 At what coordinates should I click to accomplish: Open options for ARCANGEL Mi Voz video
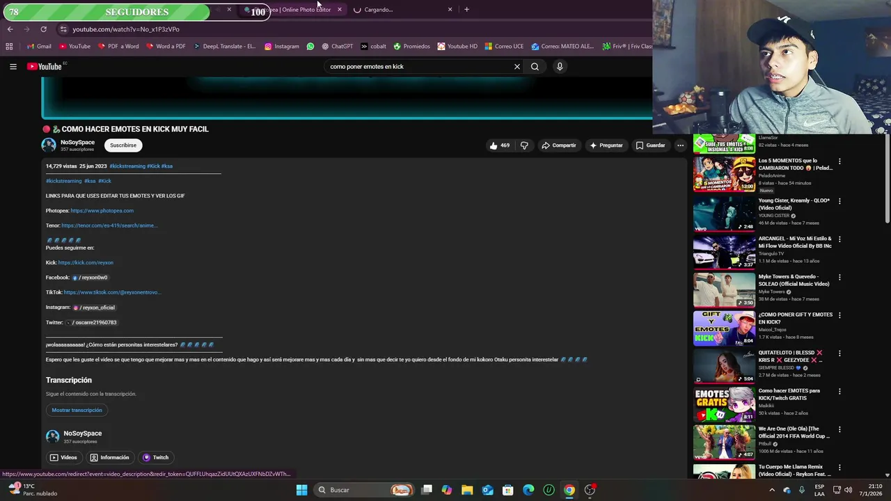839,239
